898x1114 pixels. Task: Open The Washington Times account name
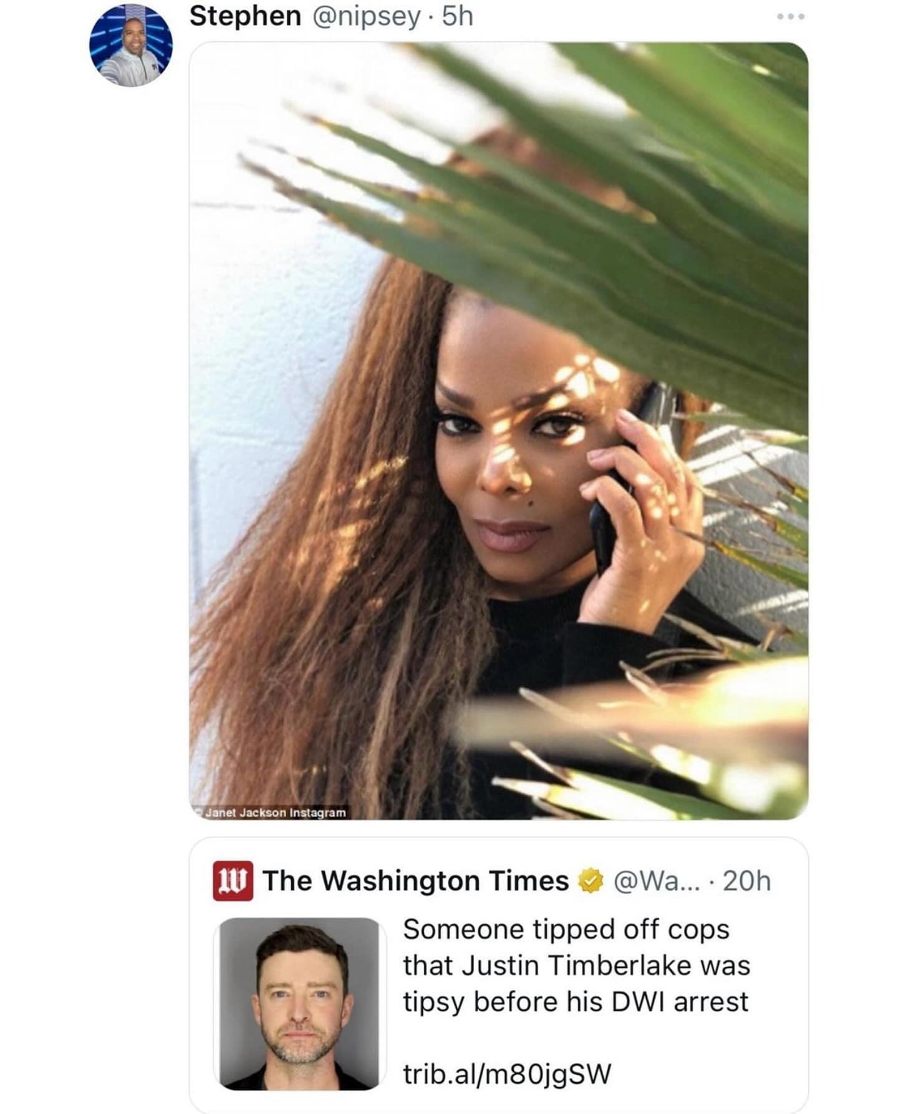tap(416, 881)
